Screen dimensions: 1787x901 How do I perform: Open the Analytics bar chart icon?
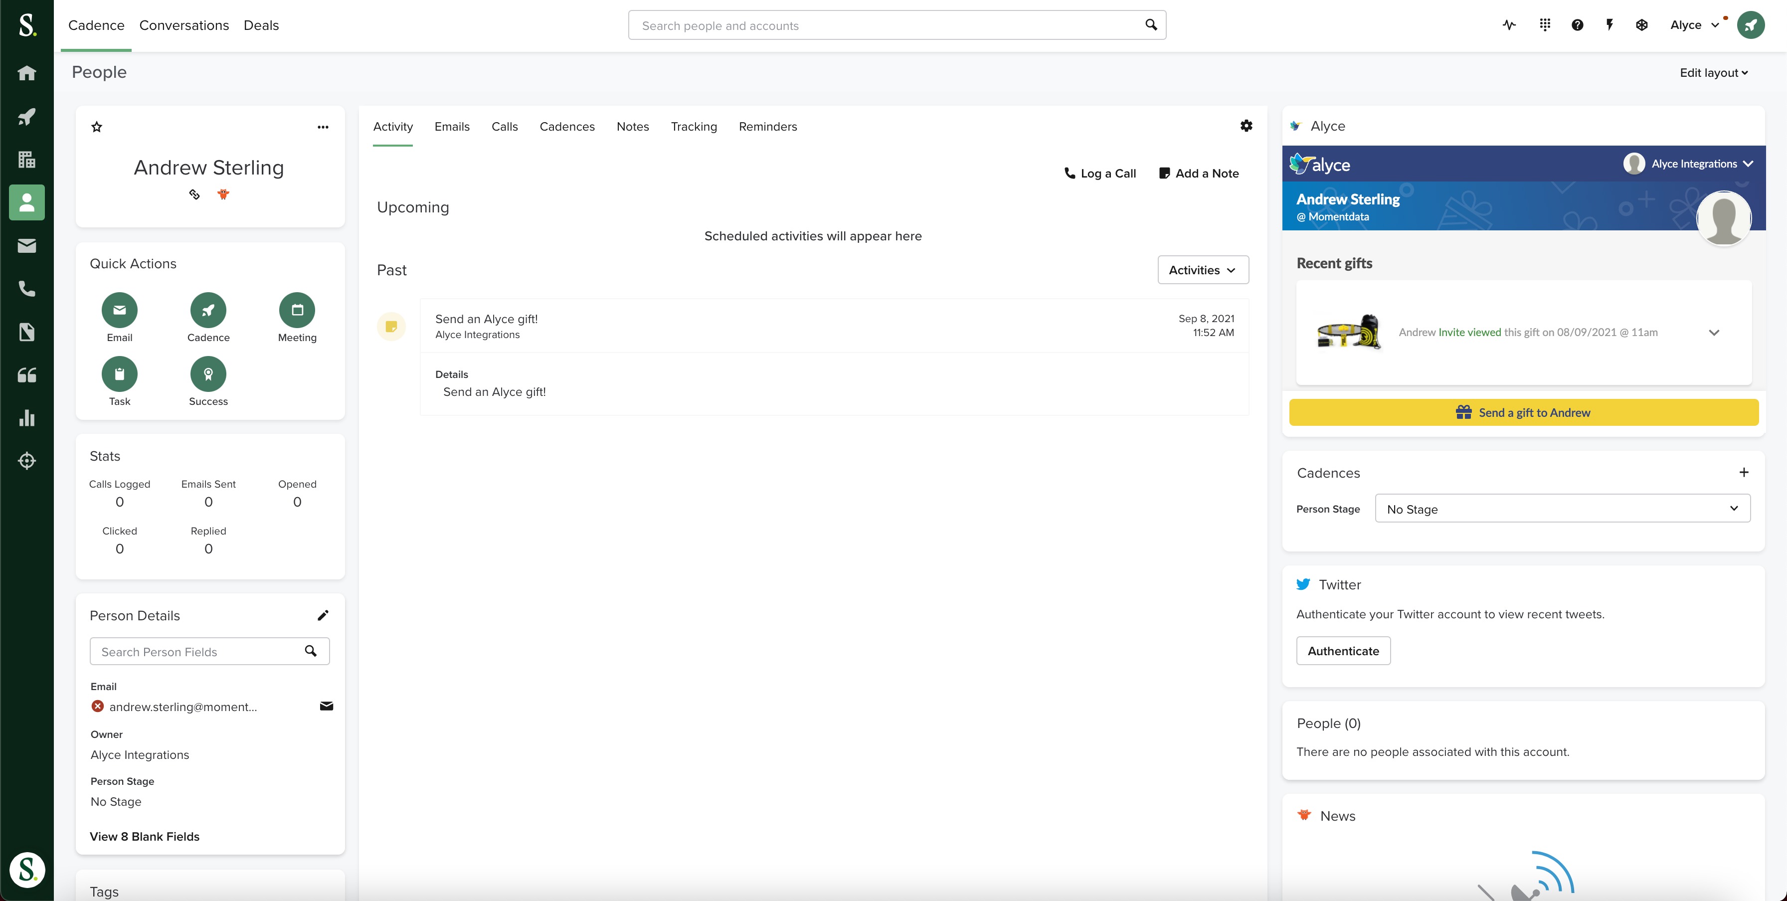click(26, 417)
